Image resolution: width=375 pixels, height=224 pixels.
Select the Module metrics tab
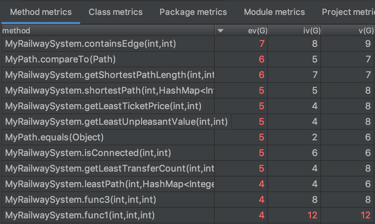(x=274, y=12)
